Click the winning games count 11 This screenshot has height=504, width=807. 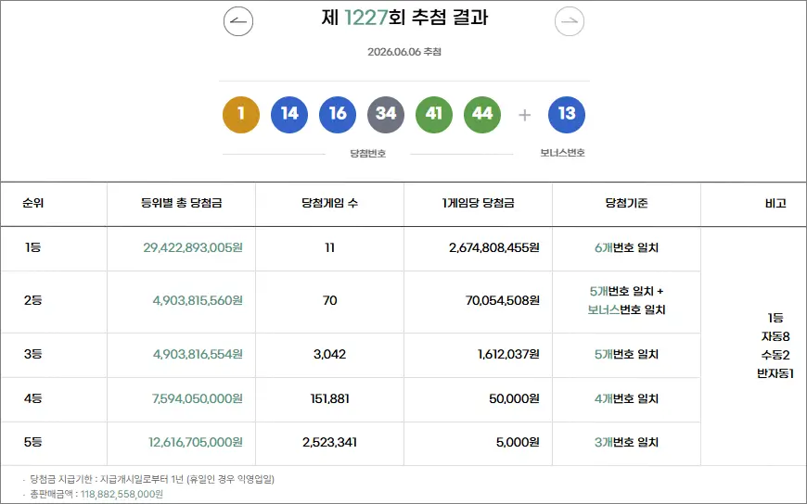(330, 248)
